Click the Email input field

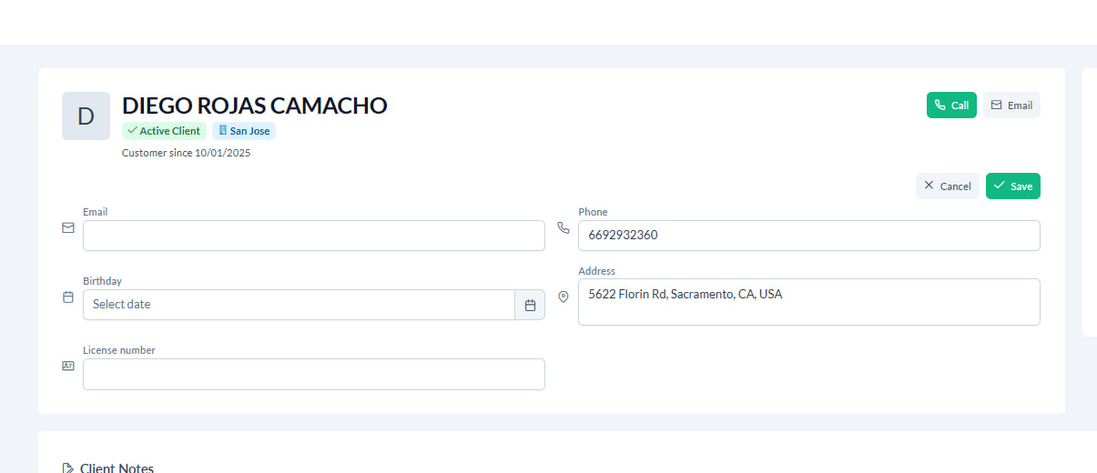(313, 236)
